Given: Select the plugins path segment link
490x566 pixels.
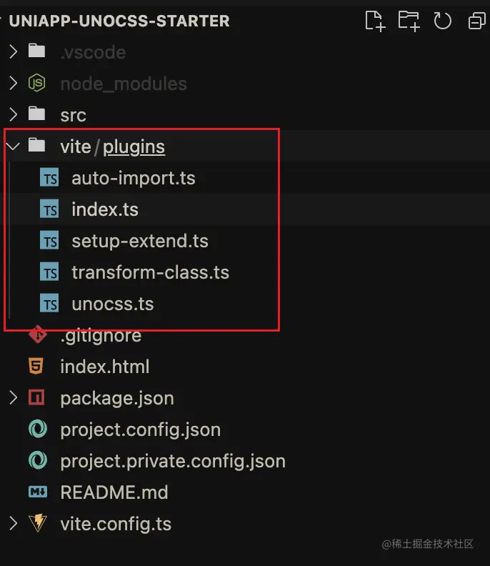Looking at the screenshot, I should (134, 147).
